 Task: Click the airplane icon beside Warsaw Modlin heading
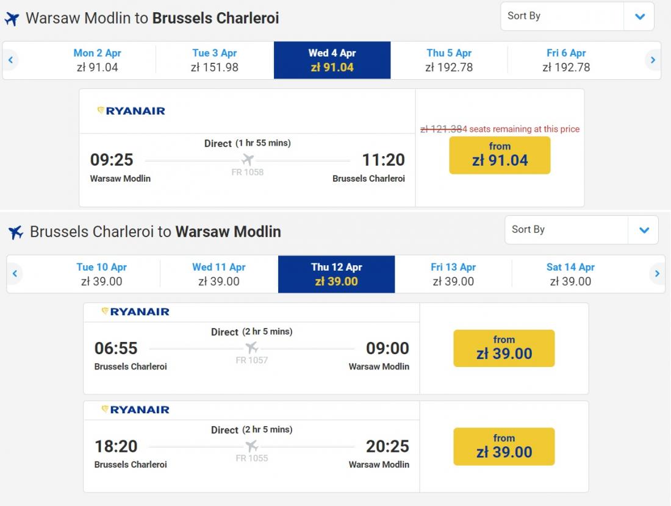pyautogui.click(x=12, y=19)
